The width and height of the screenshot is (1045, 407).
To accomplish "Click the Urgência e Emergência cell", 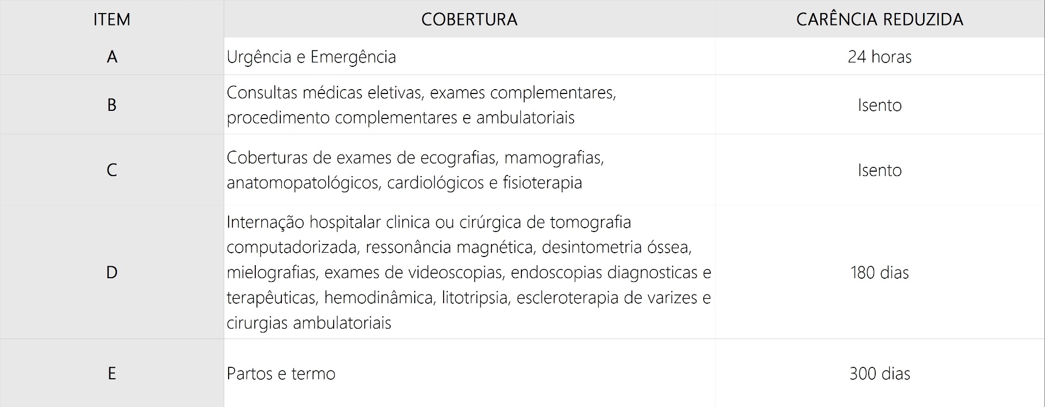I will point(311,57).
